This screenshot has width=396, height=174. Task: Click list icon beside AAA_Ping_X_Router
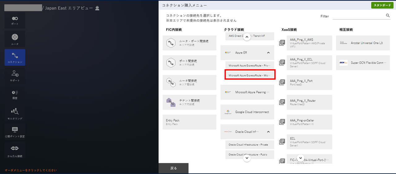(282, 102)
